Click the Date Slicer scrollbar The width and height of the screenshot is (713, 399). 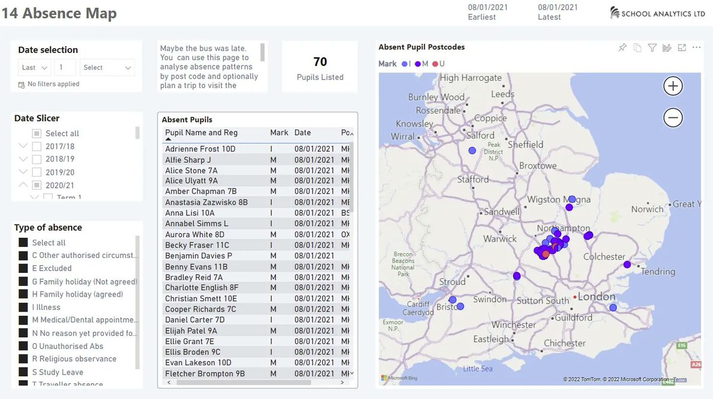138,133
